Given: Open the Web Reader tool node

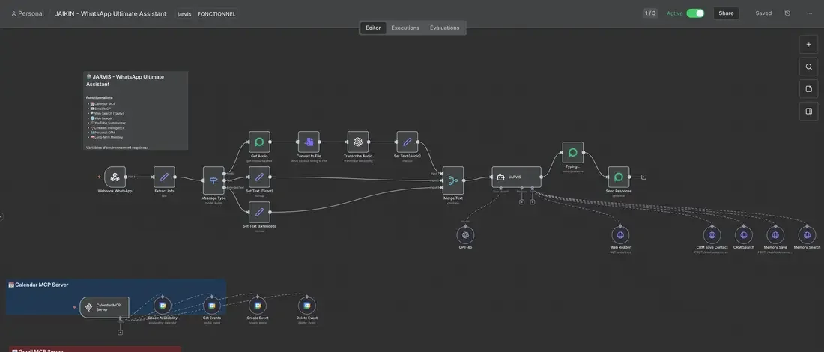Looking at the screenshot, I should [620, 235].
